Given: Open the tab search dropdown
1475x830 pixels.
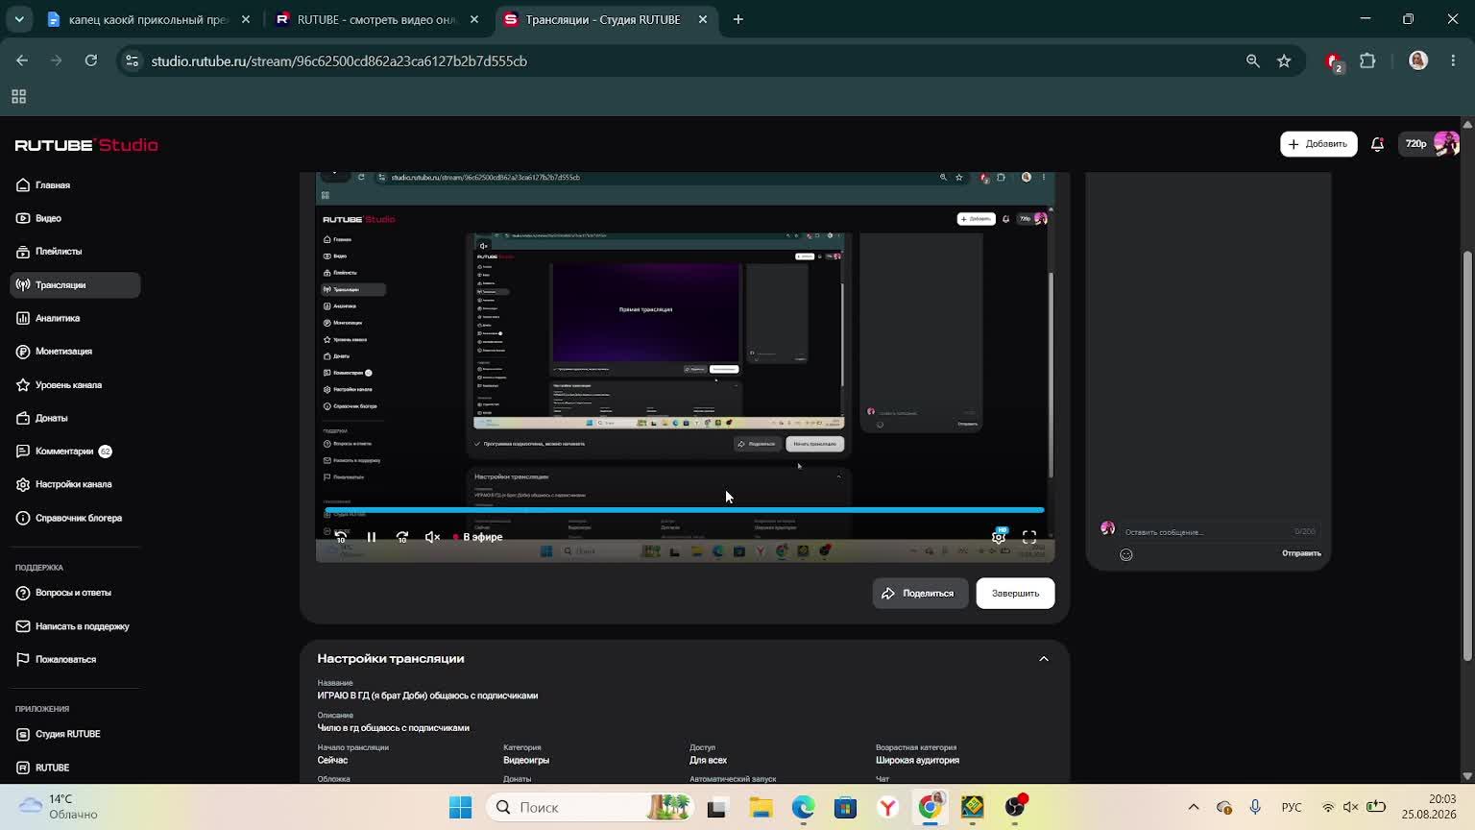Looking at the screenshot, I should click(19, 19).
